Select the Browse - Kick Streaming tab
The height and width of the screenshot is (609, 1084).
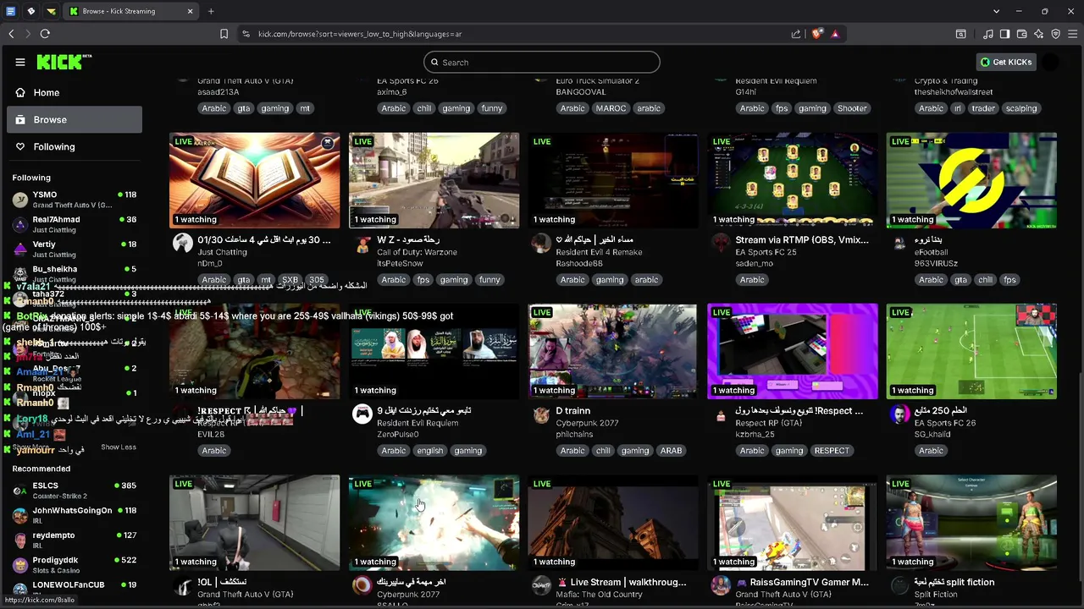[131, 11]
